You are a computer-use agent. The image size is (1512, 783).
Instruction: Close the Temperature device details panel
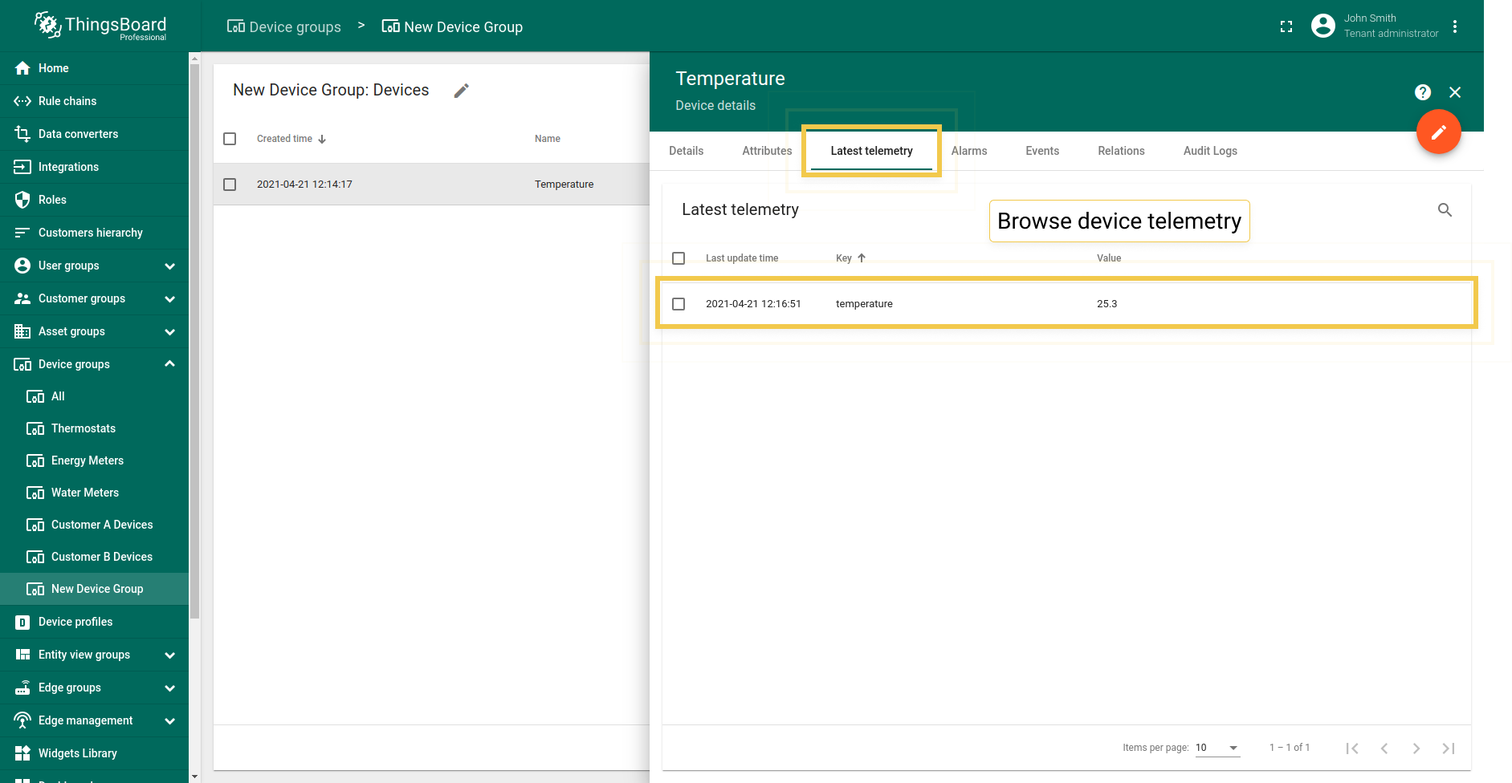point(1455,92)
